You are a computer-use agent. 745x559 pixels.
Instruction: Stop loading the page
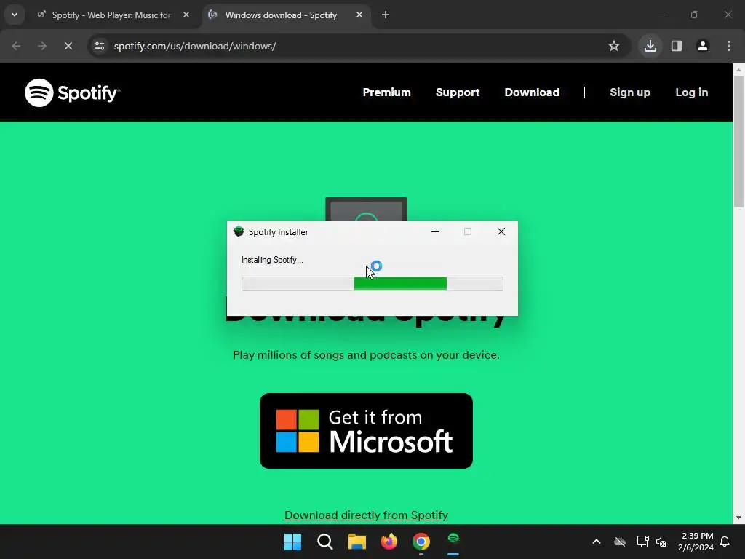[x=68, y=46]
